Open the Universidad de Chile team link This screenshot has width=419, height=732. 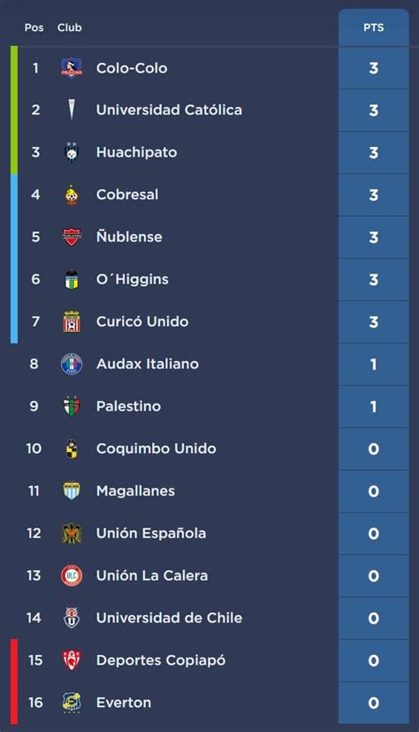coord(169,618)
